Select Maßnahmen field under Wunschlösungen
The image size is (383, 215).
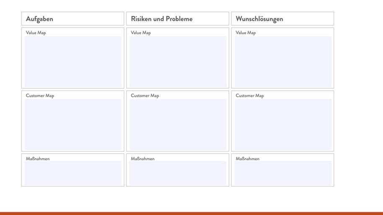[x=283, y=173]
